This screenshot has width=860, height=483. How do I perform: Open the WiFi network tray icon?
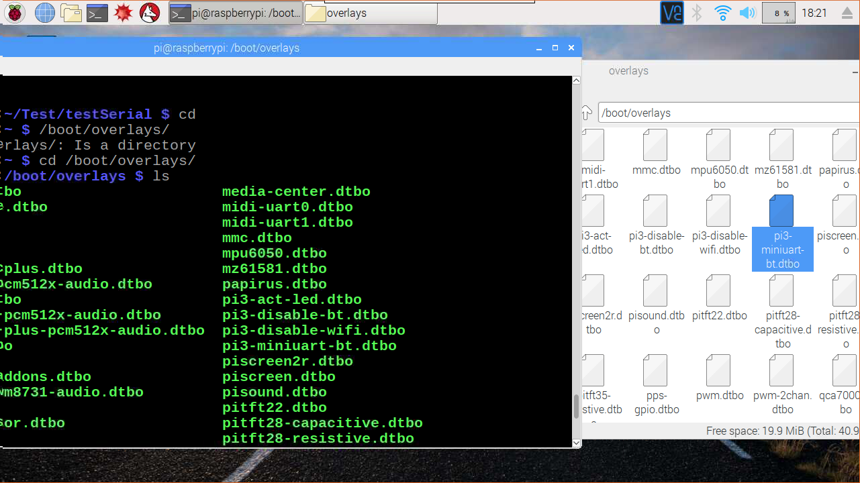click(x=723, y=13)
